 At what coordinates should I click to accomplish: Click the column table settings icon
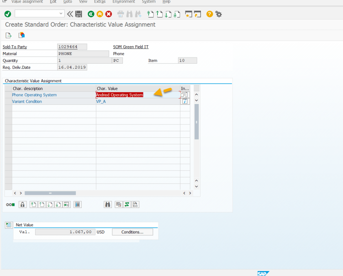(78, 205)
